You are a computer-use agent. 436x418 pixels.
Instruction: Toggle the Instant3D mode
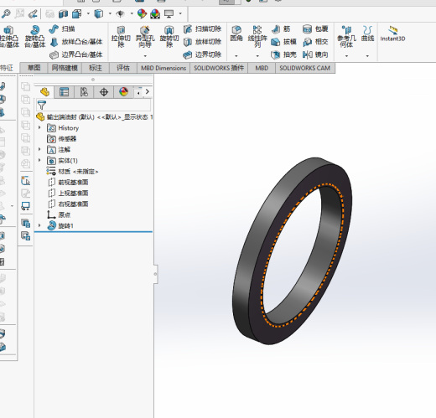coord(392,34)
